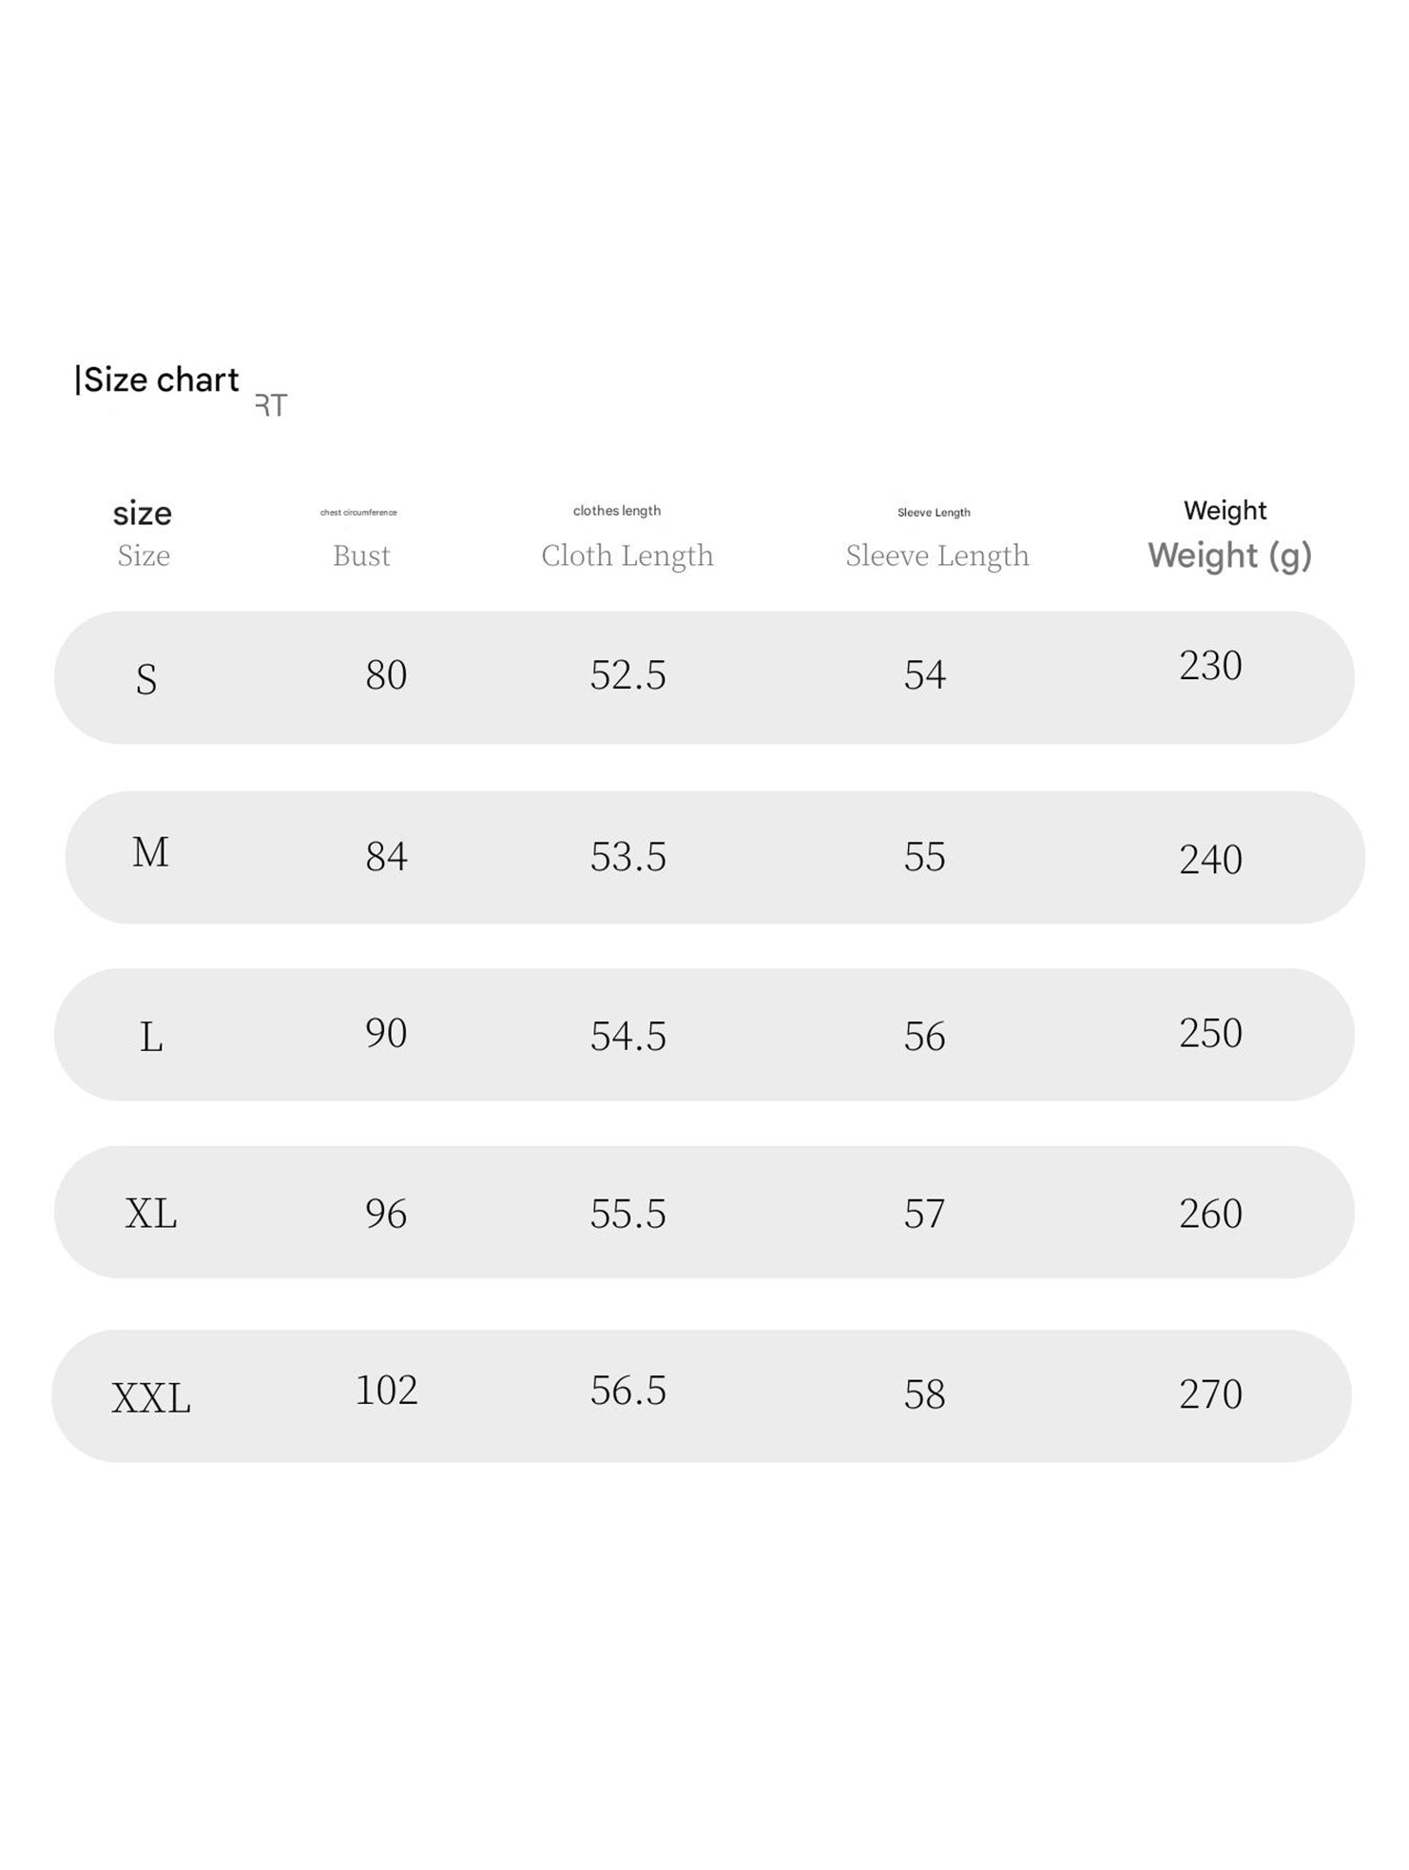Click bust value 80 in S row
Image resolution: width=1409 pixels, height=1870 pixels.
click(386, 675)
